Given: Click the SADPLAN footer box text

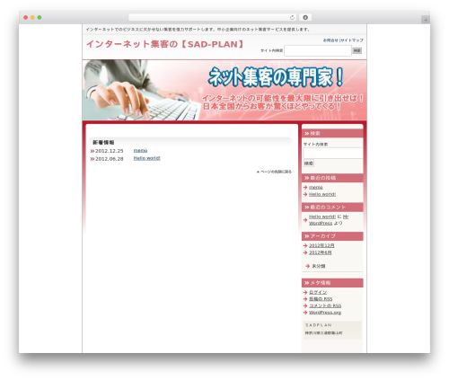Looking at the screenshot, I should [x=318, y=325].
